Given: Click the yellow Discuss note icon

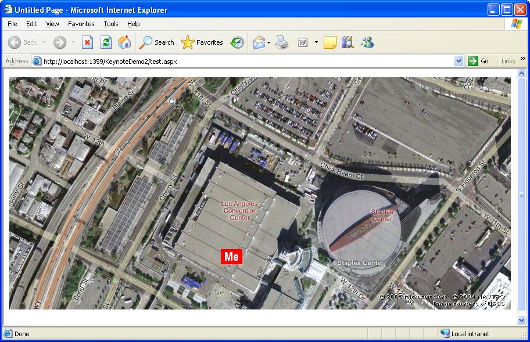Looking at the screenshot, I should [x=330, y=42].
